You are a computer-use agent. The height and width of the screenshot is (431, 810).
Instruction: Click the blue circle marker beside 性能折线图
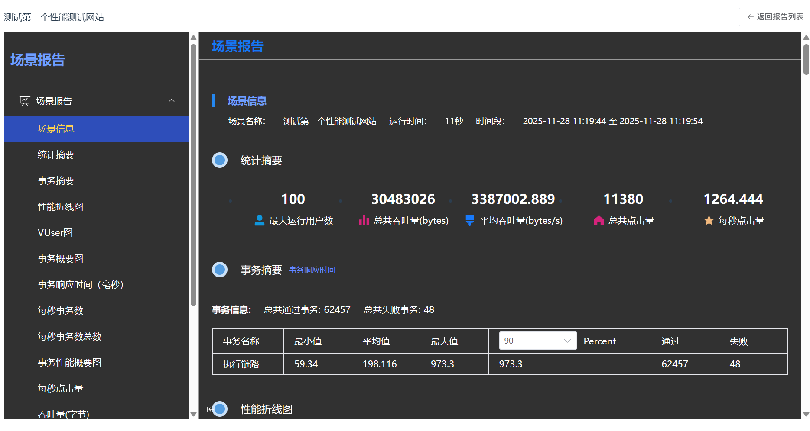(x=220, y=408)
